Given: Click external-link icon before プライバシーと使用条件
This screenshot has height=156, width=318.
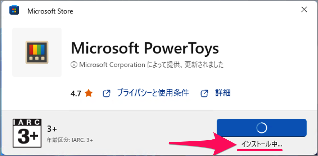Looking at the screenshot, I should (x=107, y=93).
